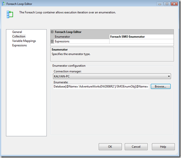The width and height of the screenshot is (181, 158).
Task: Select the Collection page
Action: point(19,36)
